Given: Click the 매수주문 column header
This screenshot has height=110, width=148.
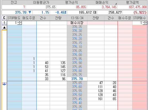Looking at the screenshot, I should pyautogui.click(x=125, y=18).
